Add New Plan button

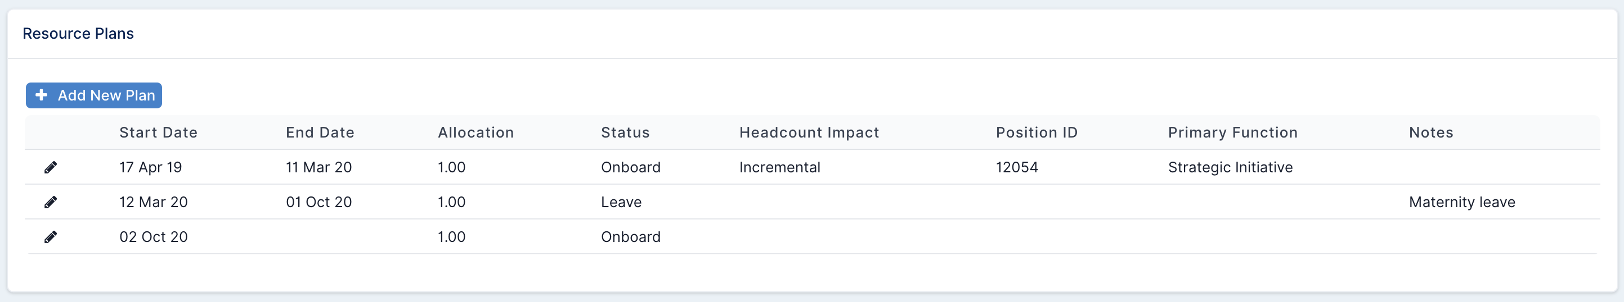tap(94, 95)
